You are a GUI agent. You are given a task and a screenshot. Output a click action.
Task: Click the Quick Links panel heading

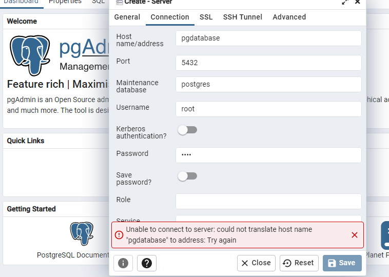(26, 141)
